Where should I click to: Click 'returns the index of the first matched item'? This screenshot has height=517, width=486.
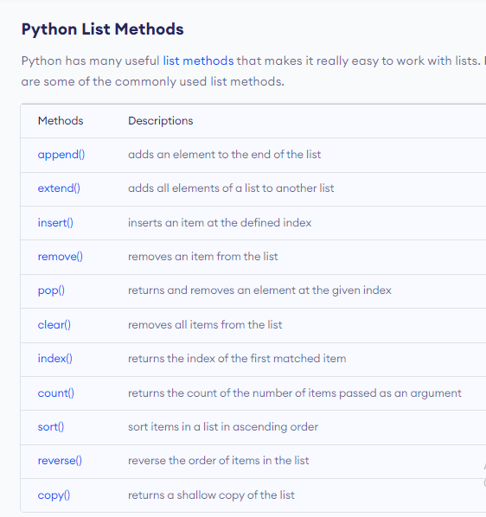click(x=237, y=359)
